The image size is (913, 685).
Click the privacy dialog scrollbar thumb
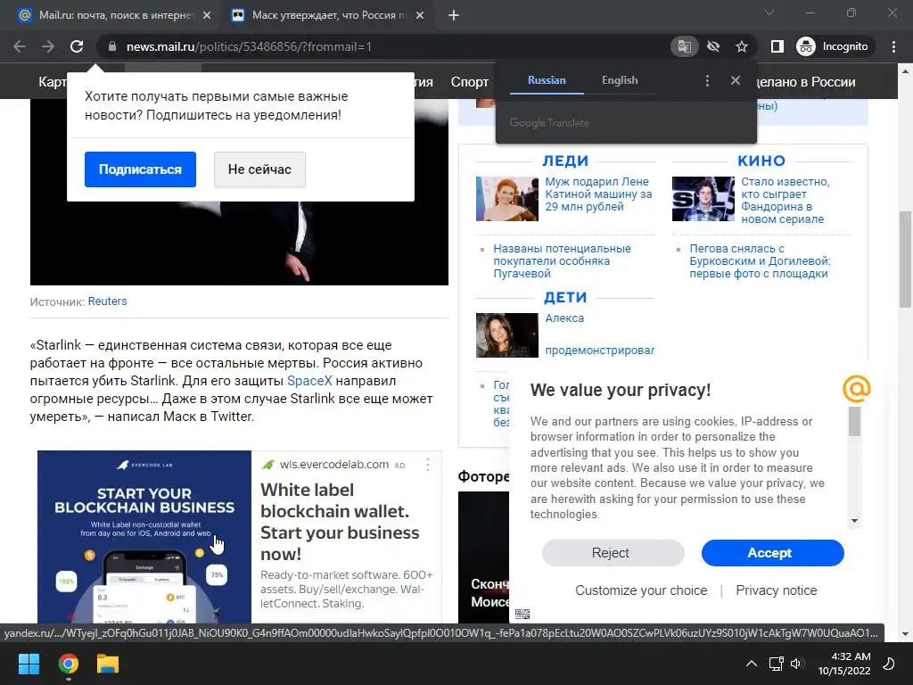click(x=854, y=421)
